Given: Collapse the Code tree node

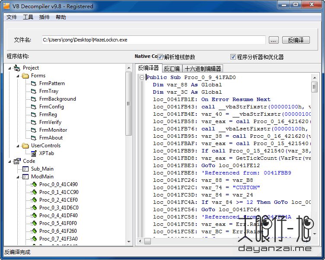Looking at the screenshot, I should coord(10,162).
